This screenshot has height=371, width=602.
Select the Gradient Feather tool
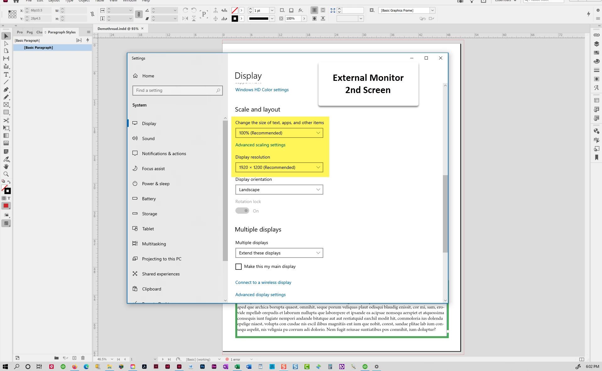pos(6,143)
